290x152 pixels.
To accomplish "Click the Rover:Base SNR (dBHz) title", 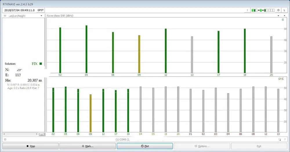I will (60, 16).
